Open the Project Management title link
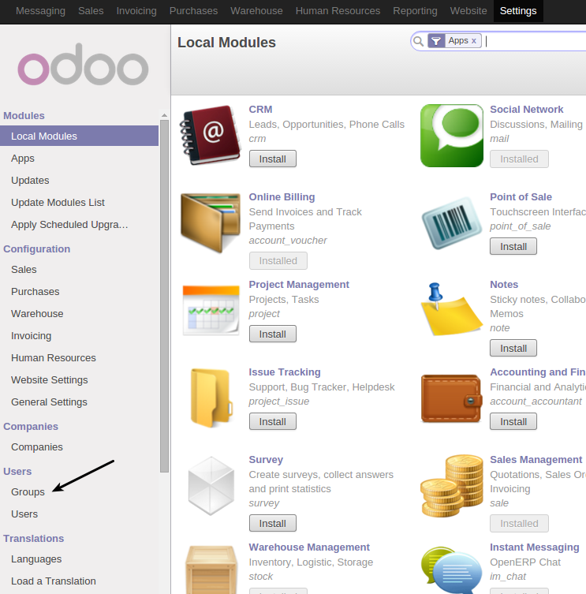This screenshot has height=594, width=586. pyautogui.click(x=299, y=285)
